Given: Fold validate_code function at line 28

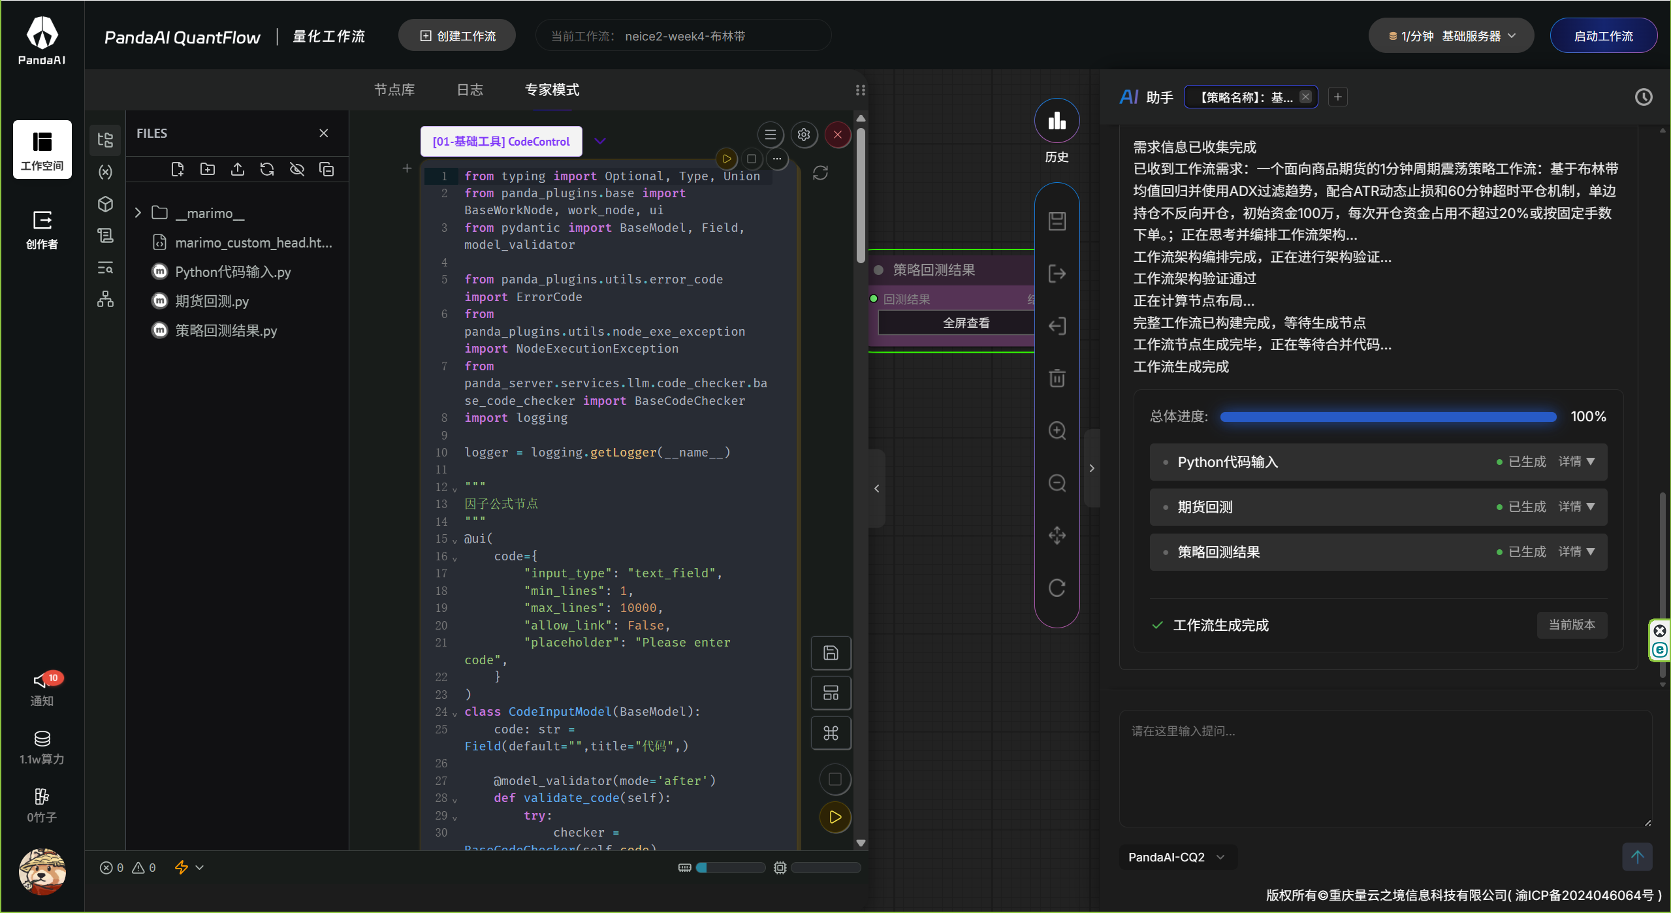Looking at the screenshot, I should (x=455, y=799).
